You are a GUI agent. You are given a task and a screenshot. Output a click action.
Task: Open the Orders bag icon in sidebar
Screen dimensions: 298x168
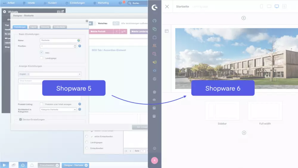(x=154, y=37)
